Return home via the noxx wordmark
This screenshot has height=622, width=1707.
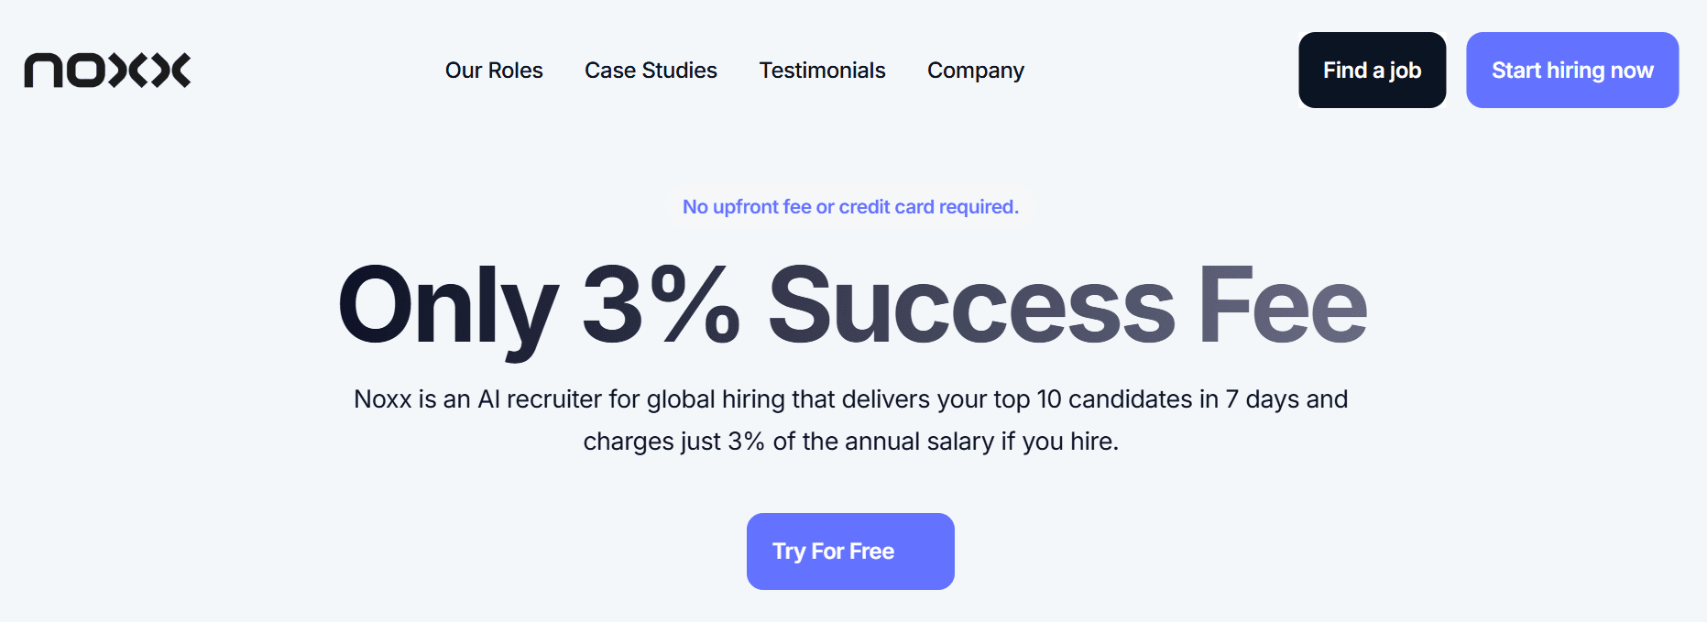[106, 70]
